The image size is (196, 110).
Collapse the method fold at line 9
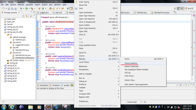click(41, 26)
